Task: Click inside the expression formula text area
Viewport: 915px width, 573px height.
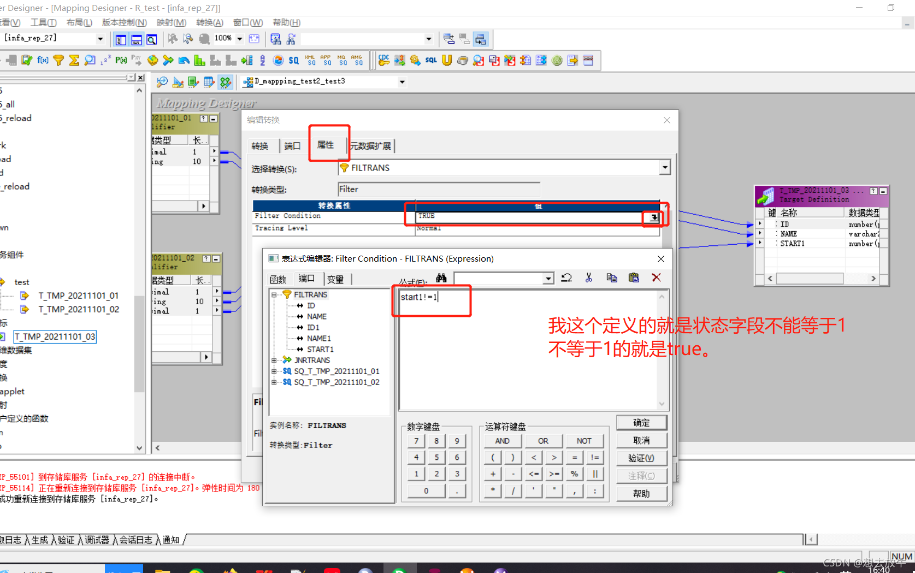Action: pyautogui.click(x=528, y=350)
